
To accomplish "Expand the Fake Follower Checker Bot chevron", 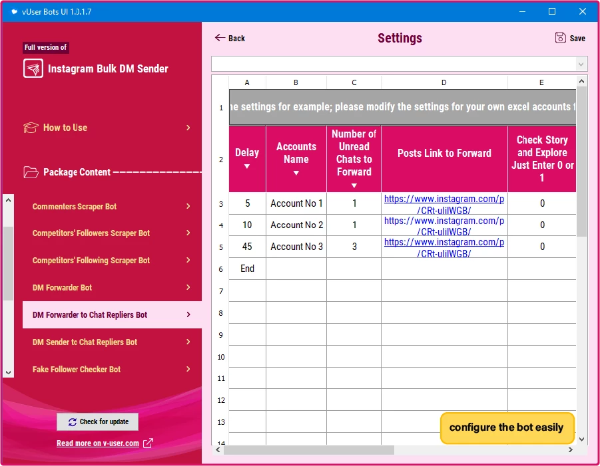I will point(188,369).
